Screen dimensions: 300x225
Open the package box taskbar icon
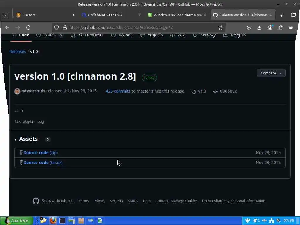81,221
